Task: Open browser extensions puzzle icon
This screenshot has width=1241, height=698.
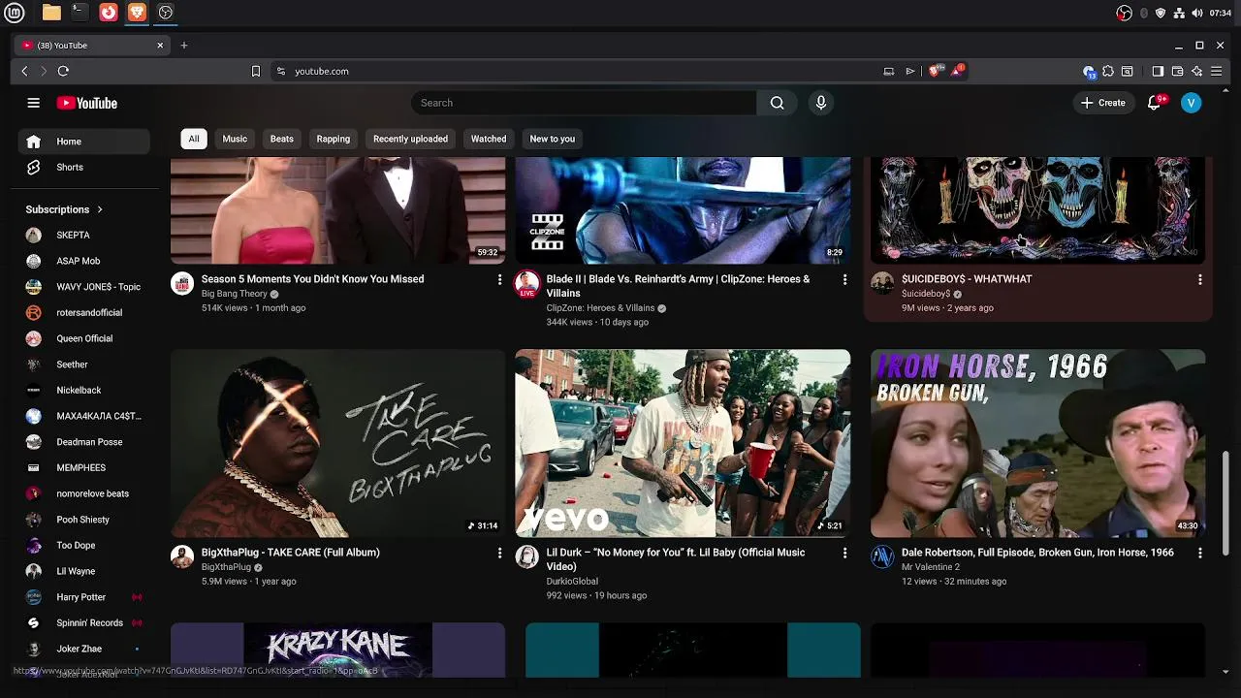Action: (x=1108, y=71)
